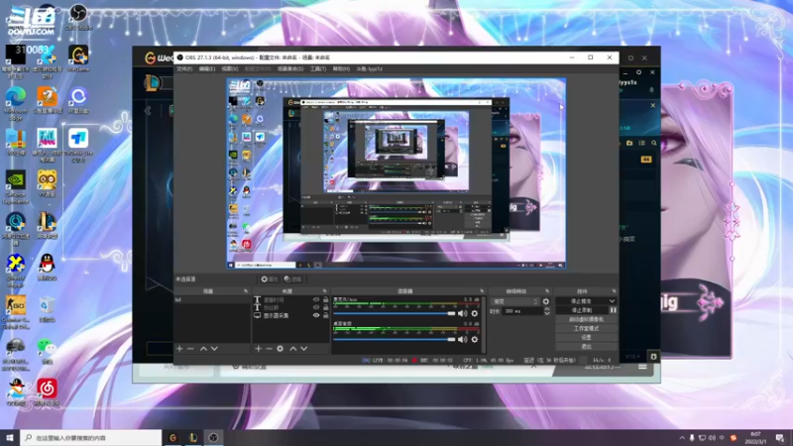Open the DirectX Repair desktop shortcut
Viewport: 793px width, 446px height.
click(x=16, y=271)
